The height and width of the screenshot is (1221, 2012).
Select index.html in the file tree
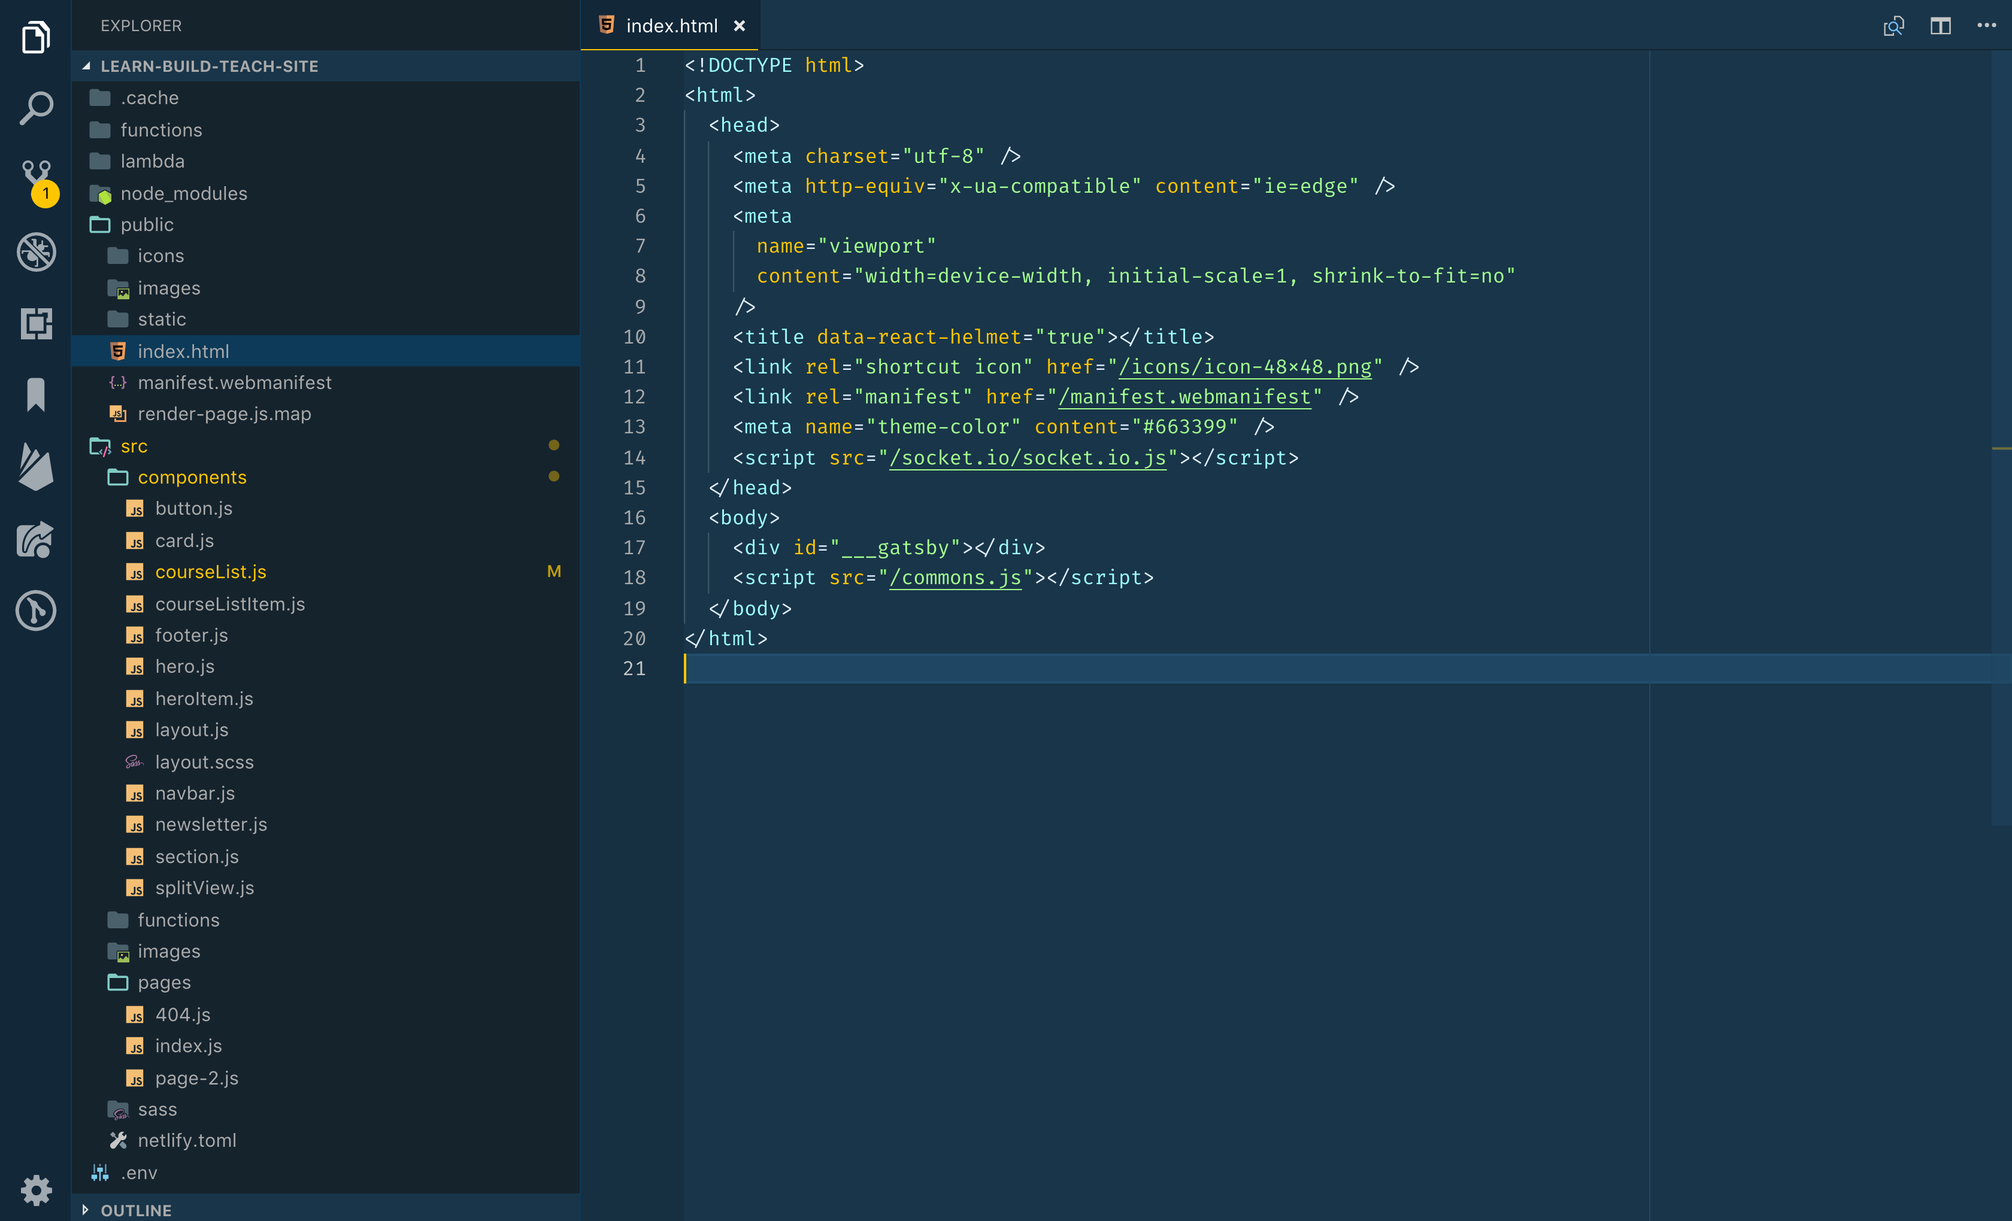pos(326,351)
